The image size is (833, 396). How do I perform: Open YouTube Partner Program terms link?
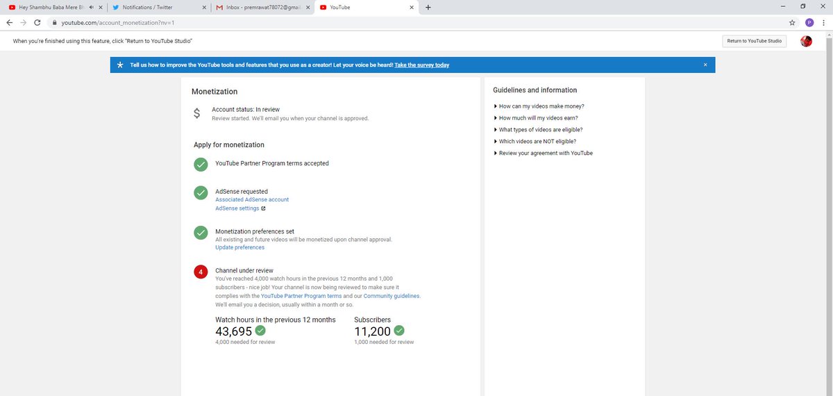point(301,296)
